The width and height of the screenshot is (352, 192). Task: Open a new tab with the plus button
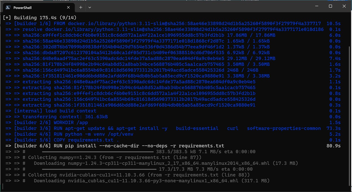click(81, 7)
